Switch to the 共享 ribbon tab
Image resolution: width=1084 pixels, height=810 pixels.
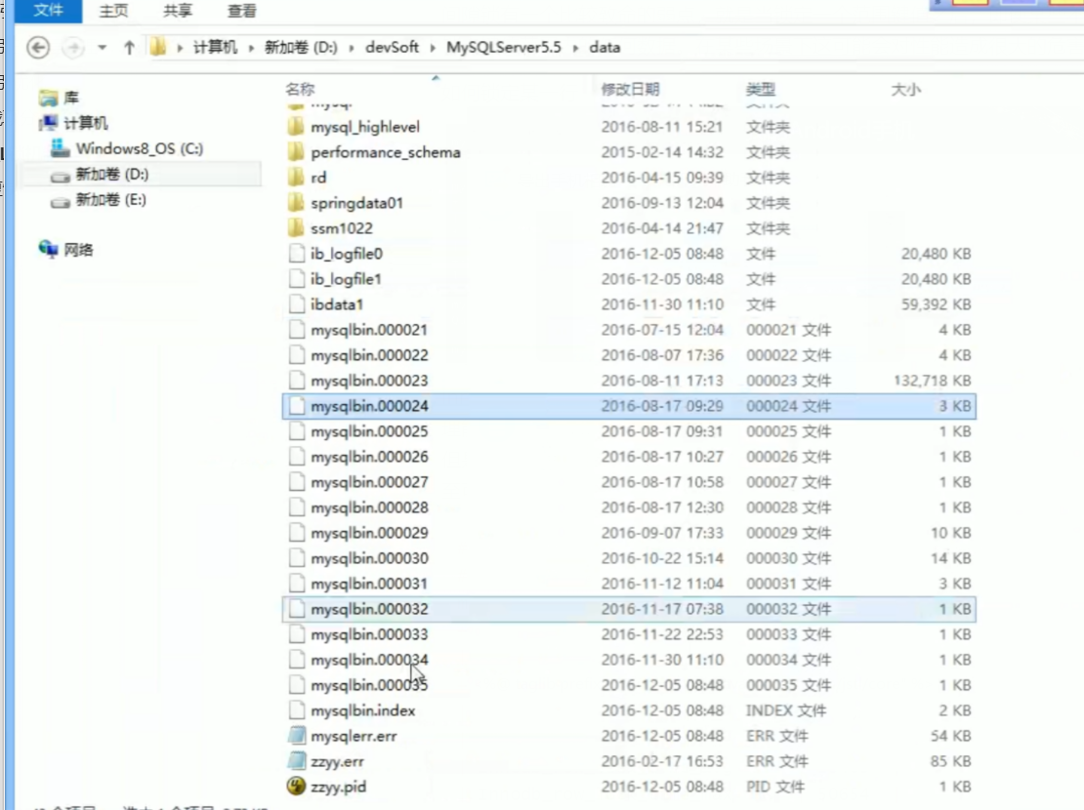point(178,11)
